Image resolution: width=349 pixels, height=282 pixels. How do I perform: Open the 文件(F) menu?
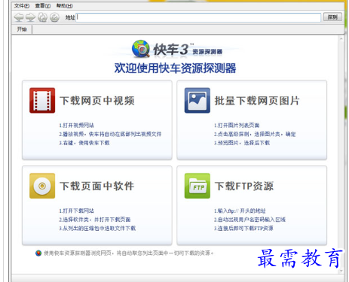point(22,6)
